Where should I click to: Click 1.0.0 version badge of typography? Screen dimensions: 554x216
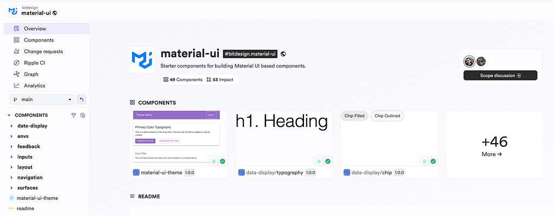pyautogui.click(x=311, y=173)
